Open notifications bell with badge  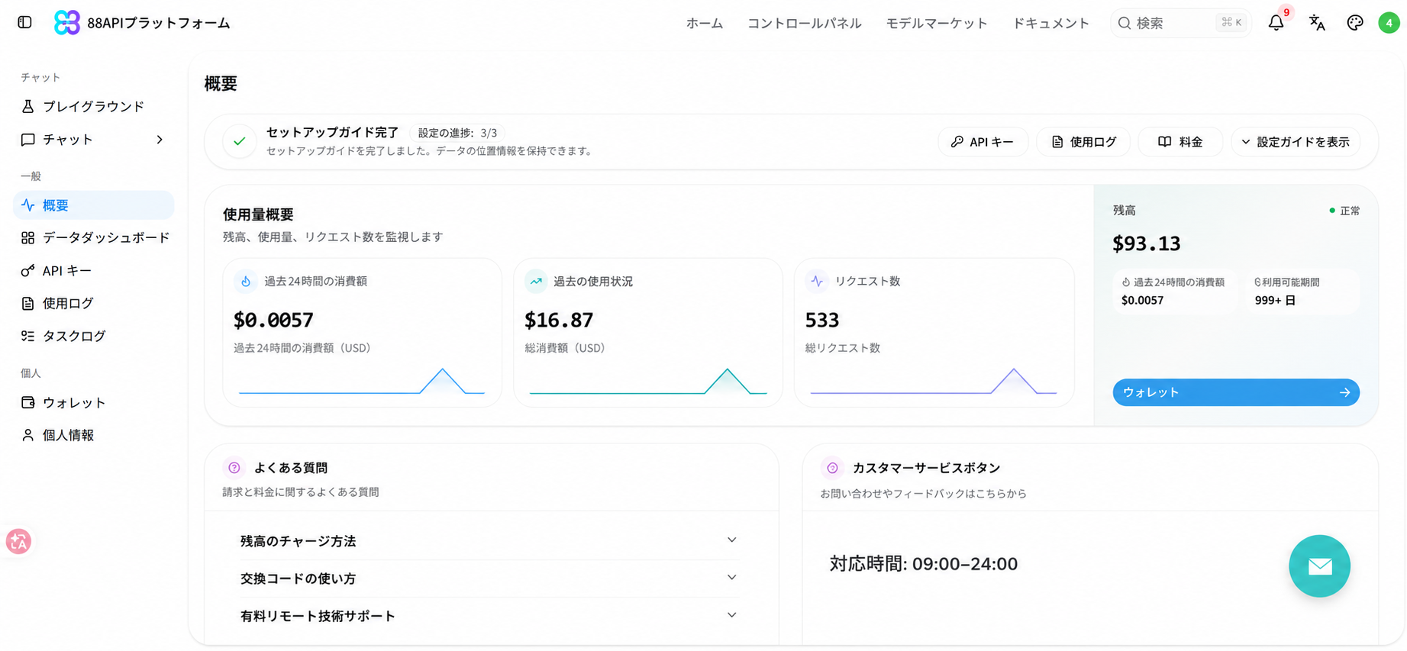click(x=1276, y=23)
